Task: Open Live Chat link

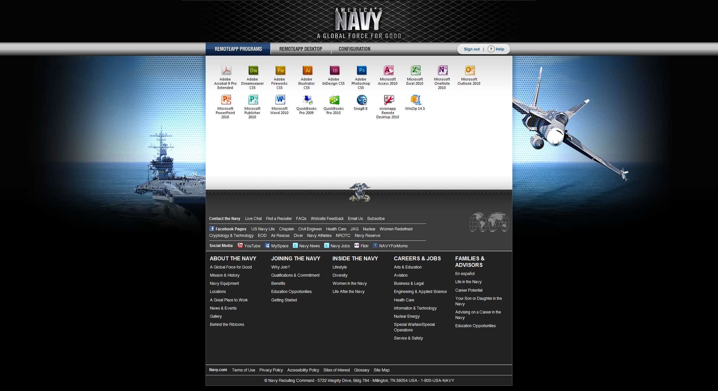Action: tap(253, 219)
